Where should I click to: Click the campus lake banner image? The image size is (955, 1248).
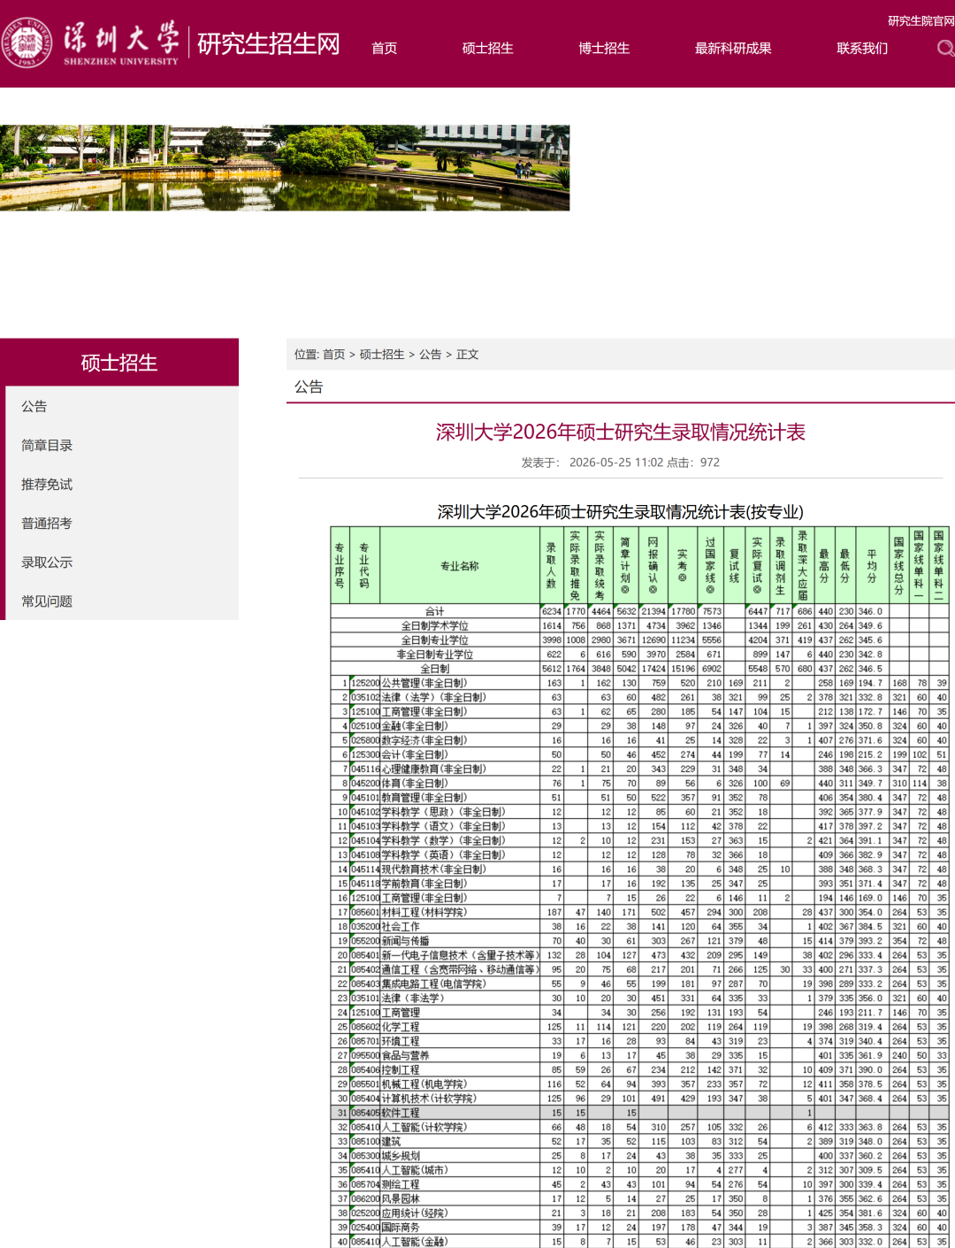click(x=285, y=167)
